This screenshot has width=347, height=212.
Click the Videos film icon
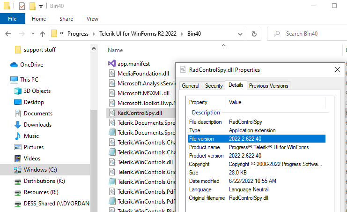(18, 159)
